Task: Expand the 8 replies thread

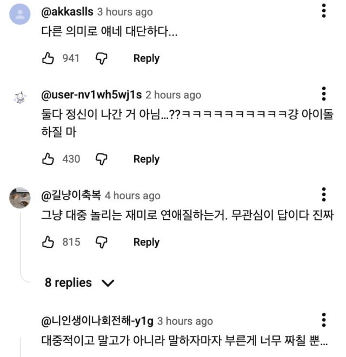Action: (x=69, y=282)
